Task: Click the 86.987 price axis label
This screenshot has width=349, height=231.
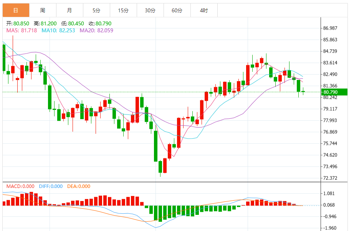Action: [330, 28]
